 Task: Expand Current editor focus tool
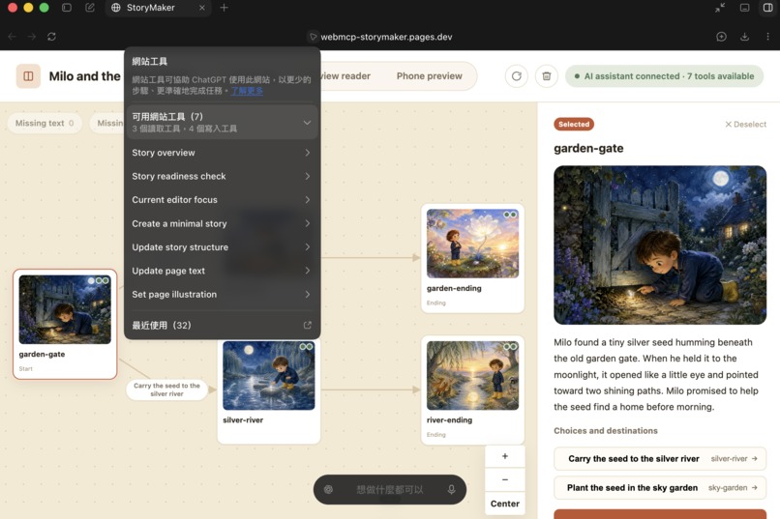point(222,200)
